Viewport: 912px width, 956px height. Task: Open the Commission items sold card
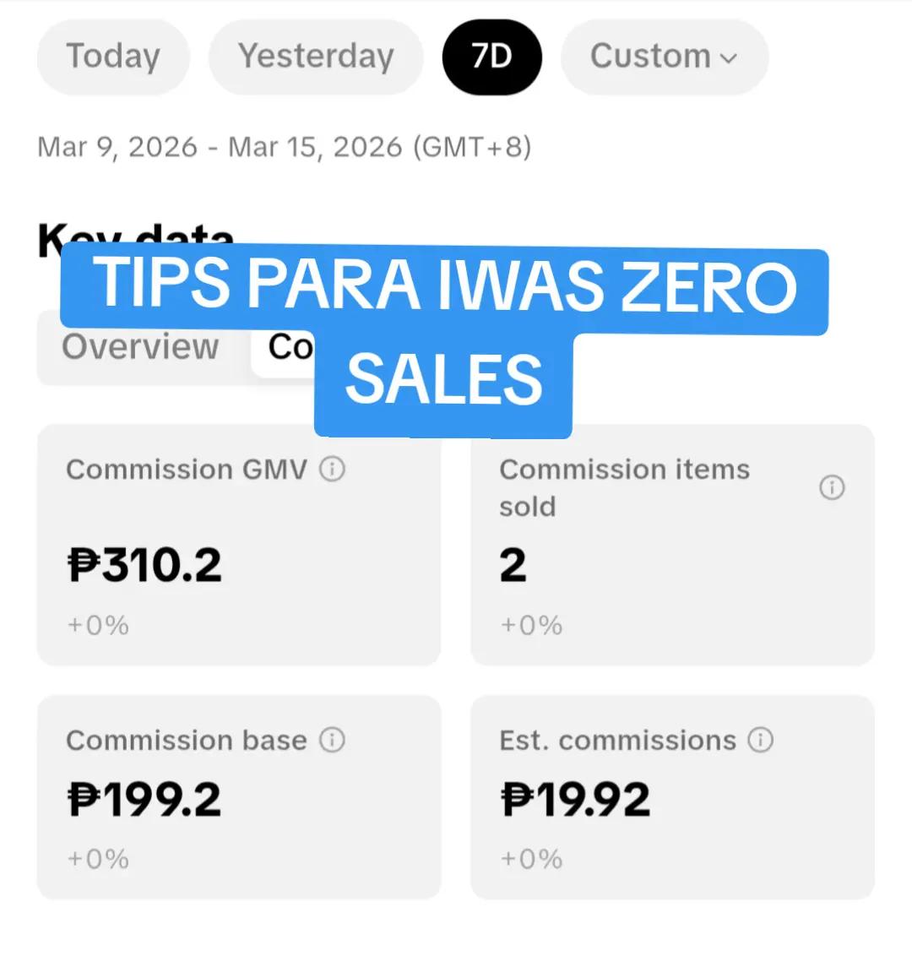point(672,545)
